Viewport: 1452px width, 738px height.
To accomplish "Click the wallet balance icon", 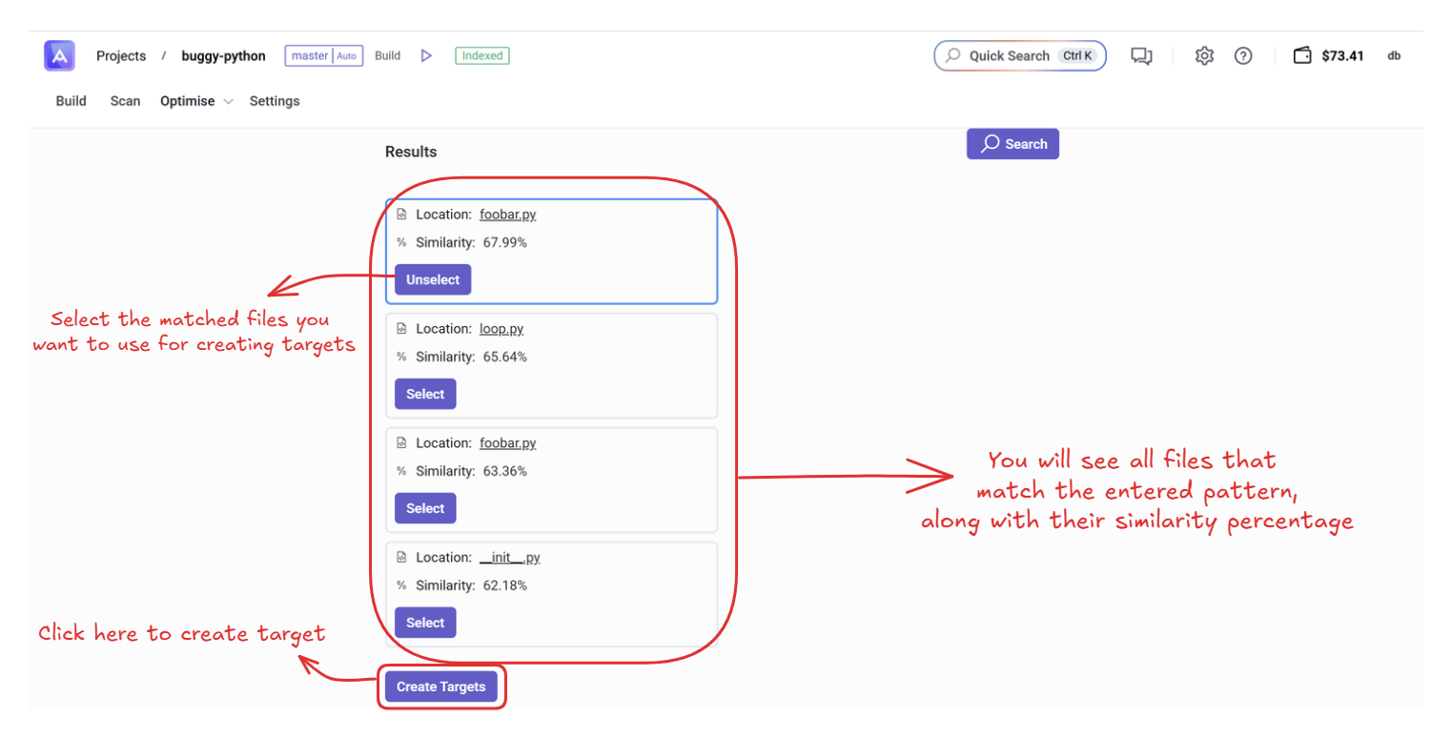I will (1302, 56).
